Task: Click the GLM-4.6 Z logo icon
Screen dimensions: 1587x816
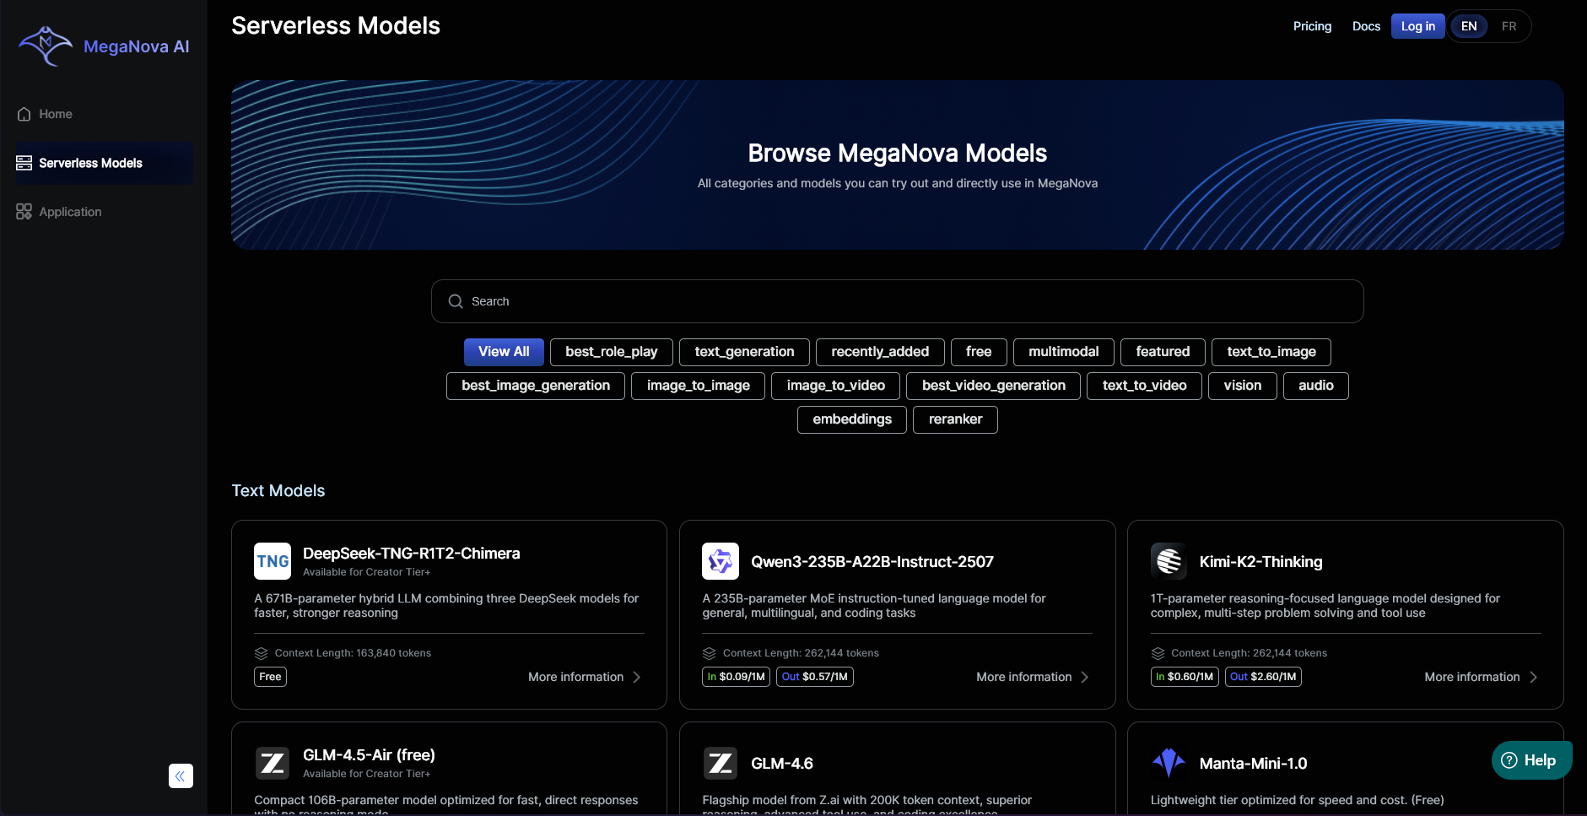Action: (721, 763)
